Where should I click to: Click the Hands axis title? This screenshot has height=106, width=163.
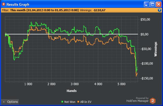coord(72,91)
